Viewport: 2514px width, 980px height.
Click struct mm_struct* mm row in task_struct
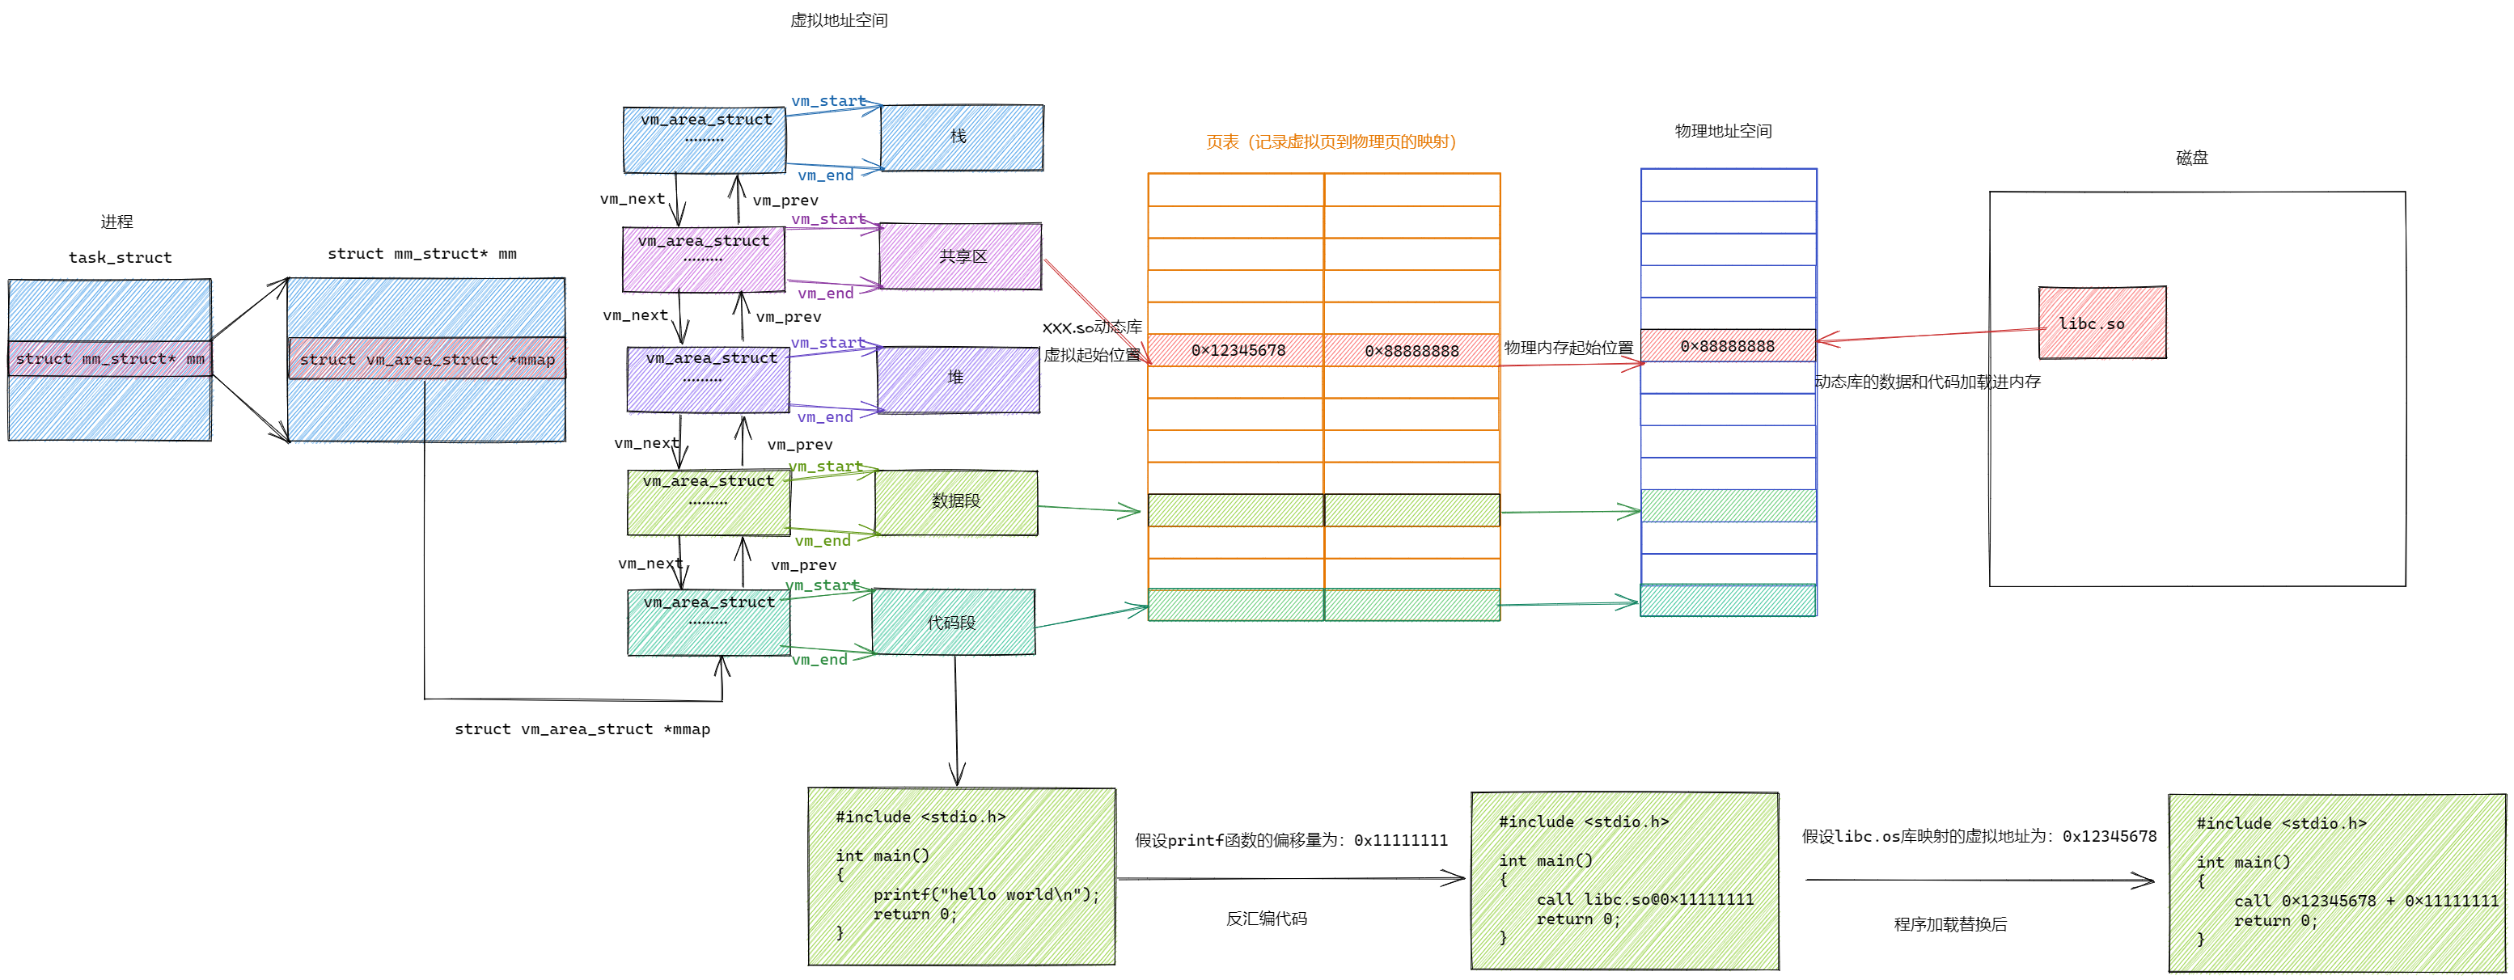tap(109, 359)
